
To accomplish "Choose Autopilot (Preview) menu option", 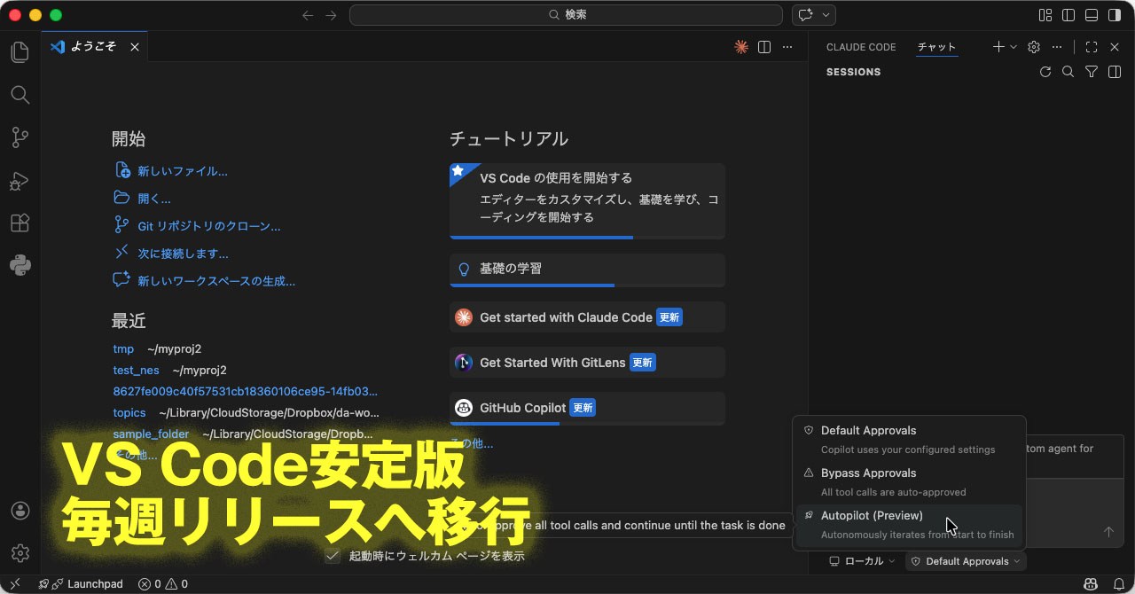I will coord(909,525).
